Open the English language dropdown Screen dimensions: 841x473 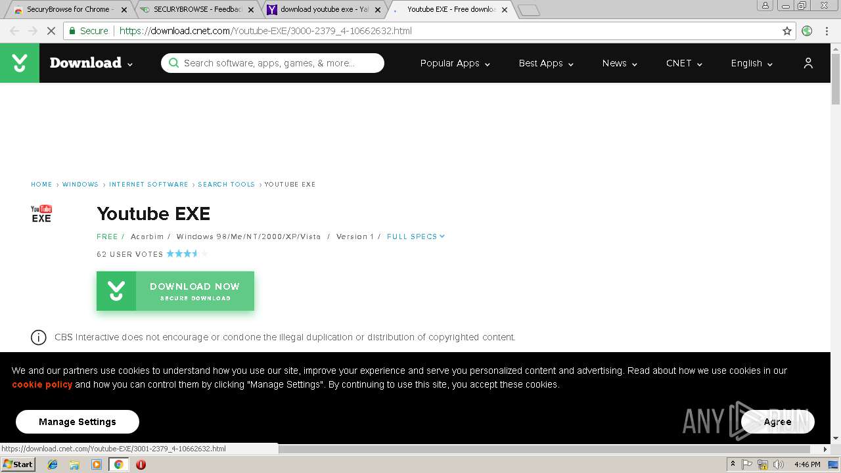[752, 63]
